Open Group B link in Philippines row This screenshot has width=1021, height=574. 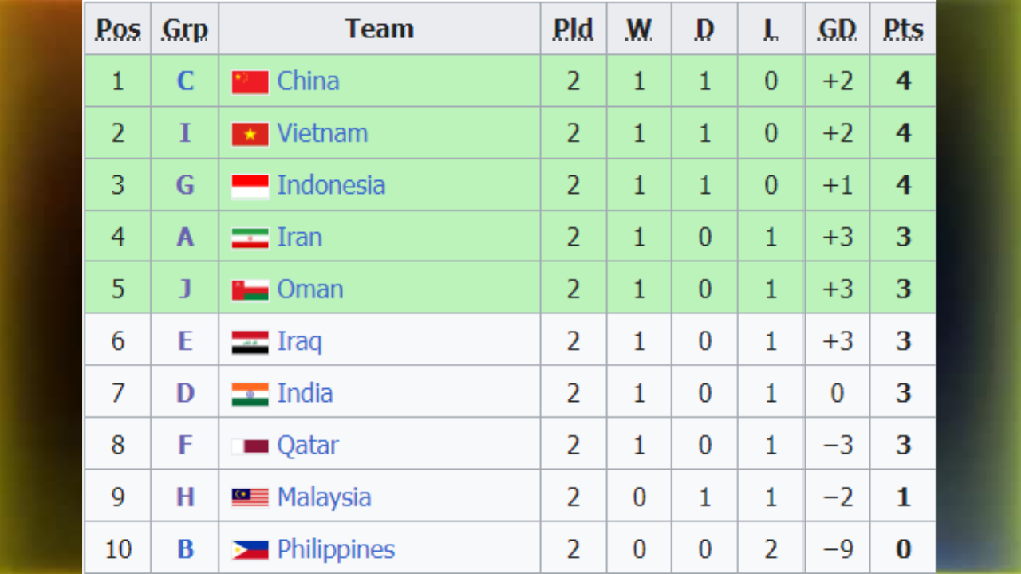pos(185,549)
